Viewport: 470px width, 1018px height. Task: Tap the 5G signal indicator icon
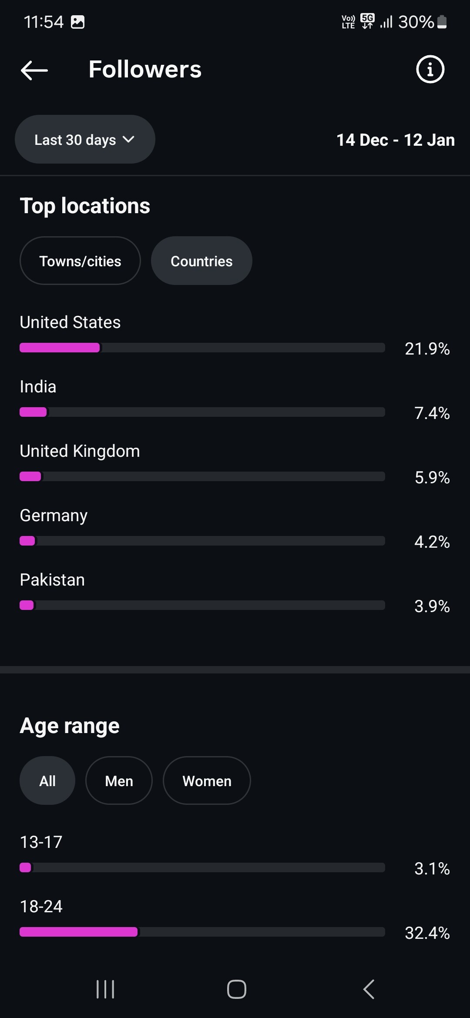click(x=368, y=21)
